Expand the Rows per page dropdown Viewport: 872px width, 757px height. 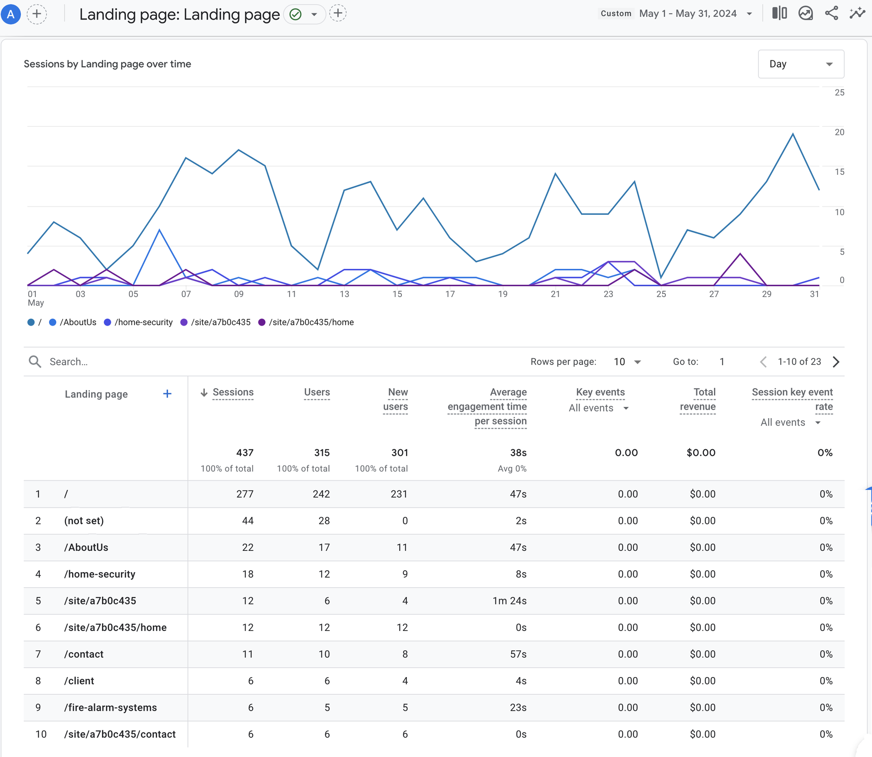(x=627, y=361)
